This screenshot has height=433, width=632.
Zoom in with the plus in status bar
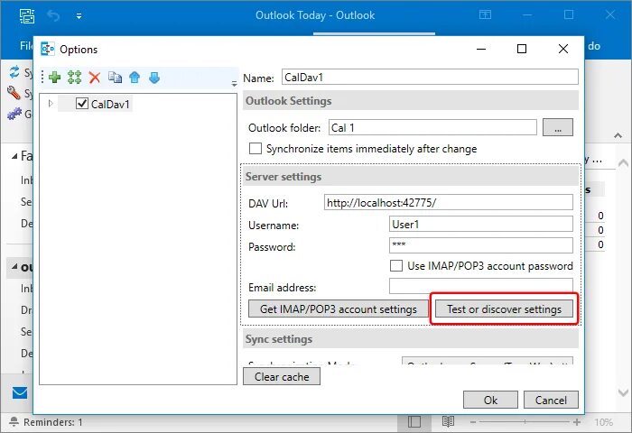click(x=577, y=422)
